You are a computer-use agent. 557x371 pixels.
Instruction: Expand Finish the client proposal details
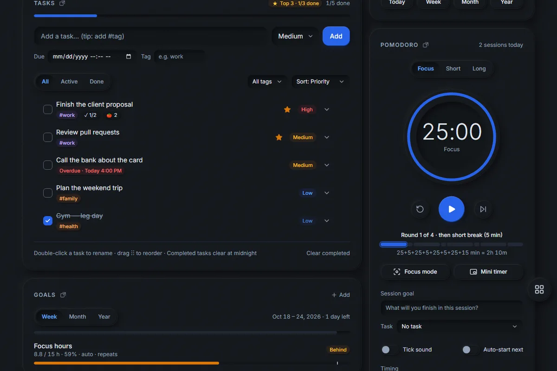(x=327, y=109)
